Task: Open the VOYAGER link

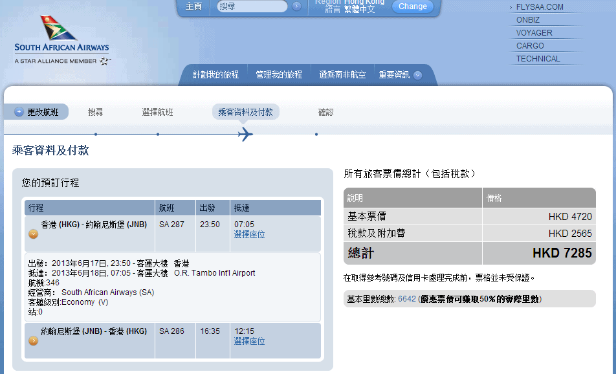Action: pyautogui.click(x=534, y=33)
